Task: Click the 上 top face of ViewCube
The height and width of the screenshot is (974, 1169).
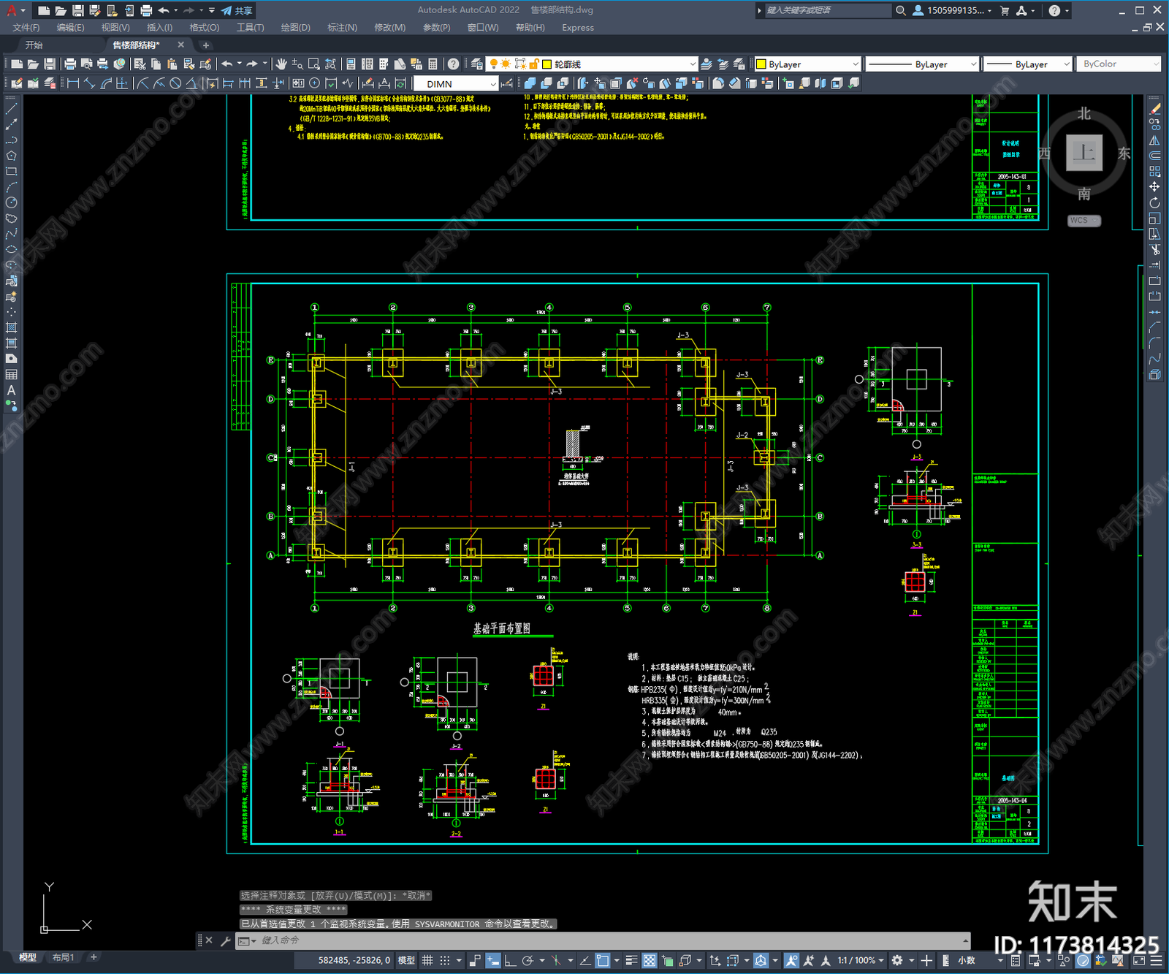Action: pyautogui.click(x=1084, y=153)
